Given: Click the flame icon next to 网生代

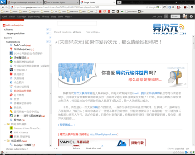Looking at the screenshot, I should pos(11,107).
